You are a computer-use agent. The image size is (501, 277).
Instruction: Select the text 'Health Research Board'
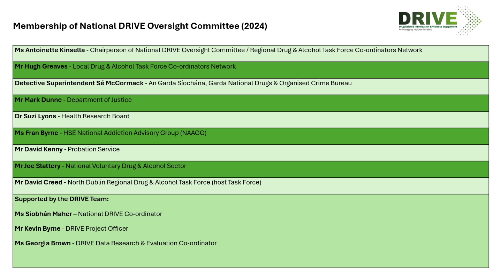coord(96,116)
